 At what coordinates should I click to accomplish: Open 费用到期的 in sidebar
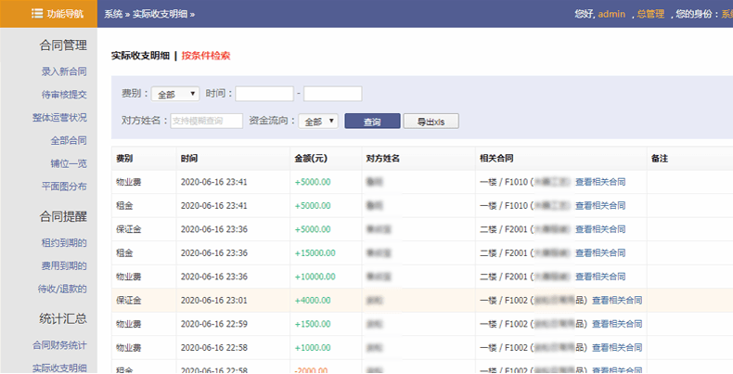[64, 265]
